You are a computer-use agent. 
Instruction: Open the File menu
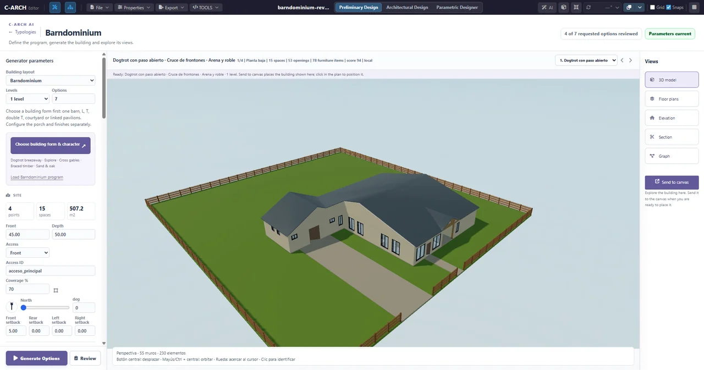click(100, 8)
